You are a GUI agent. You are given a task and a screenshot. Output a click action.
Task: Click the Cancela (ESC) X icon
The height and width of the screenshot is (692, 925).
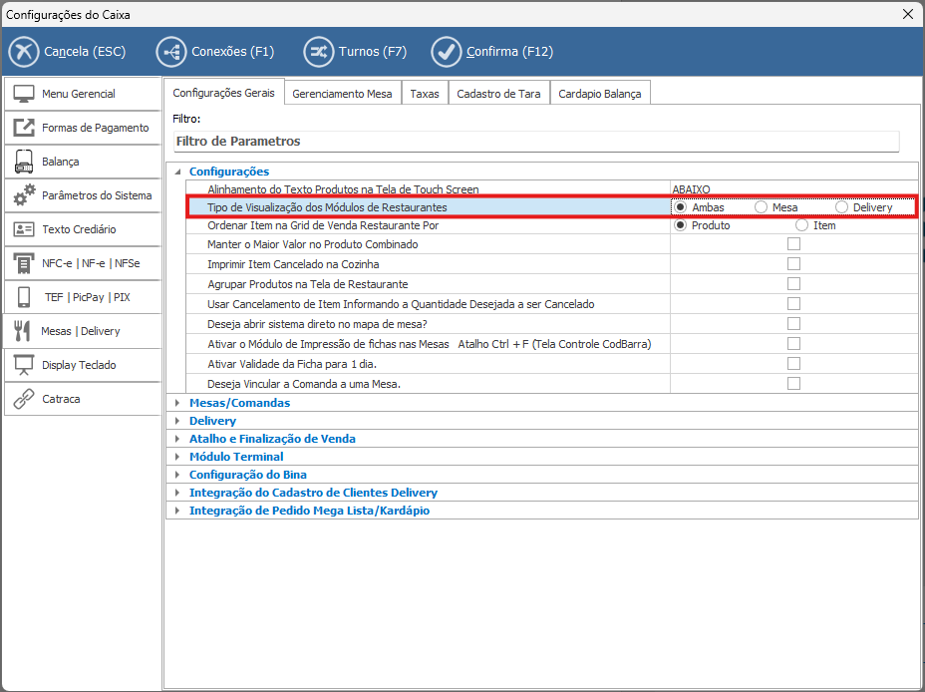point(23,52)
